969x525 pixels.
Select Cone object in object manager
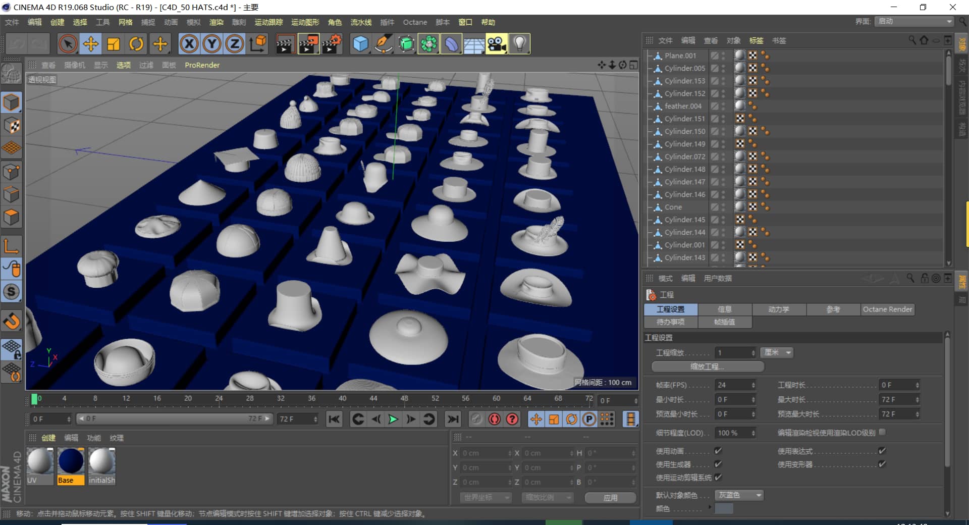(x=673, y=207)
